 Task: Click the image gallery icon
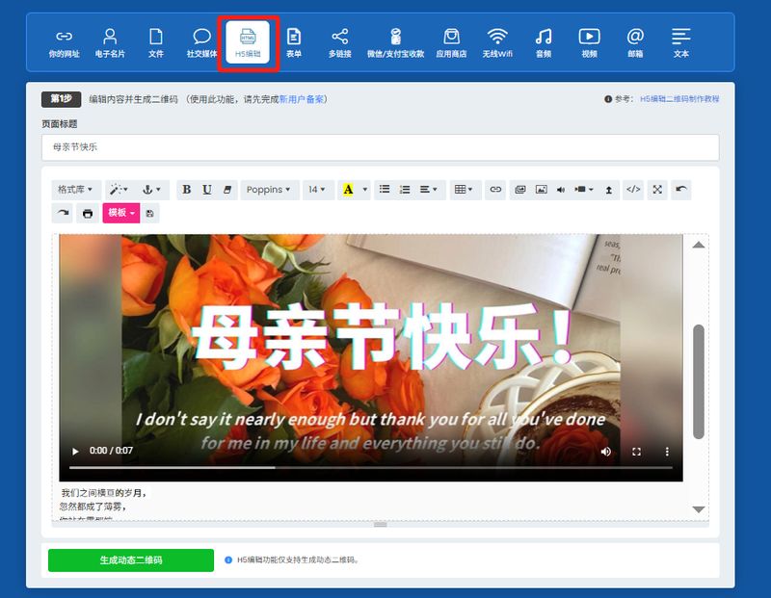pos(520,190)
